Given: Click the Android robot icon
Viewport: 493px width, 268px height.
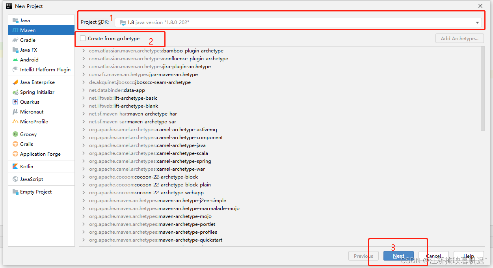Looking at the screenshot, I should pyautogui.click(x=15, y=60).
